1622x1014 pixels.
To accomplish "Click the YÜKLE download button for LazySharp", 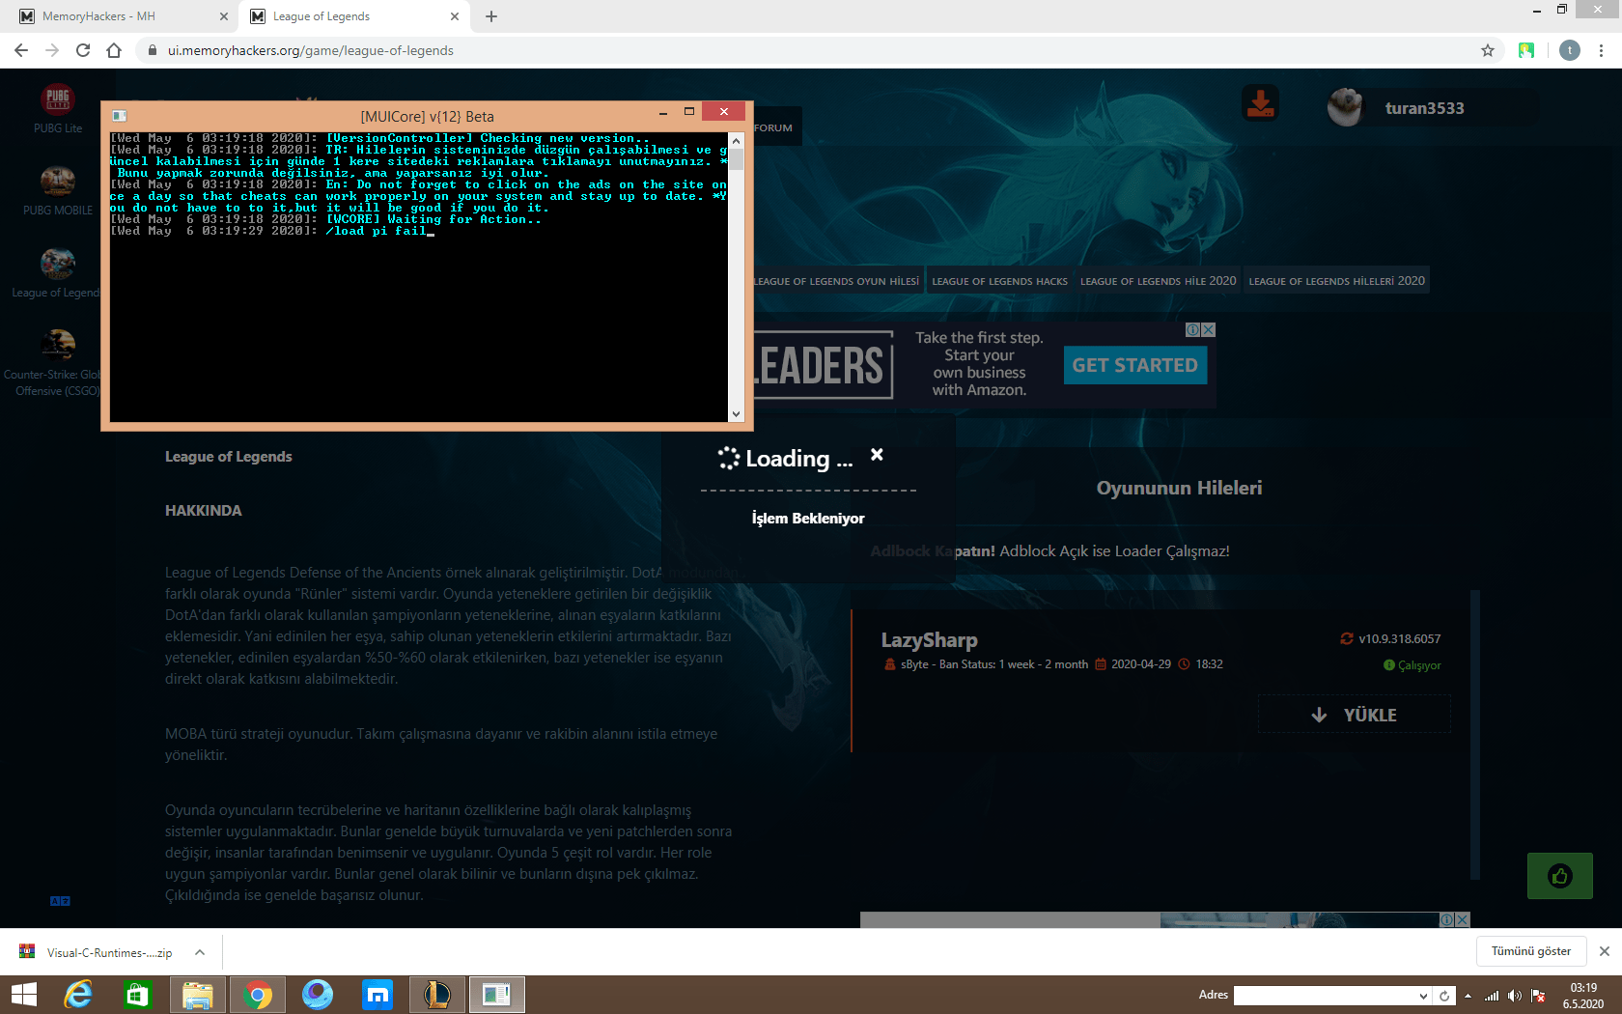I will [x=1354, y=715].
